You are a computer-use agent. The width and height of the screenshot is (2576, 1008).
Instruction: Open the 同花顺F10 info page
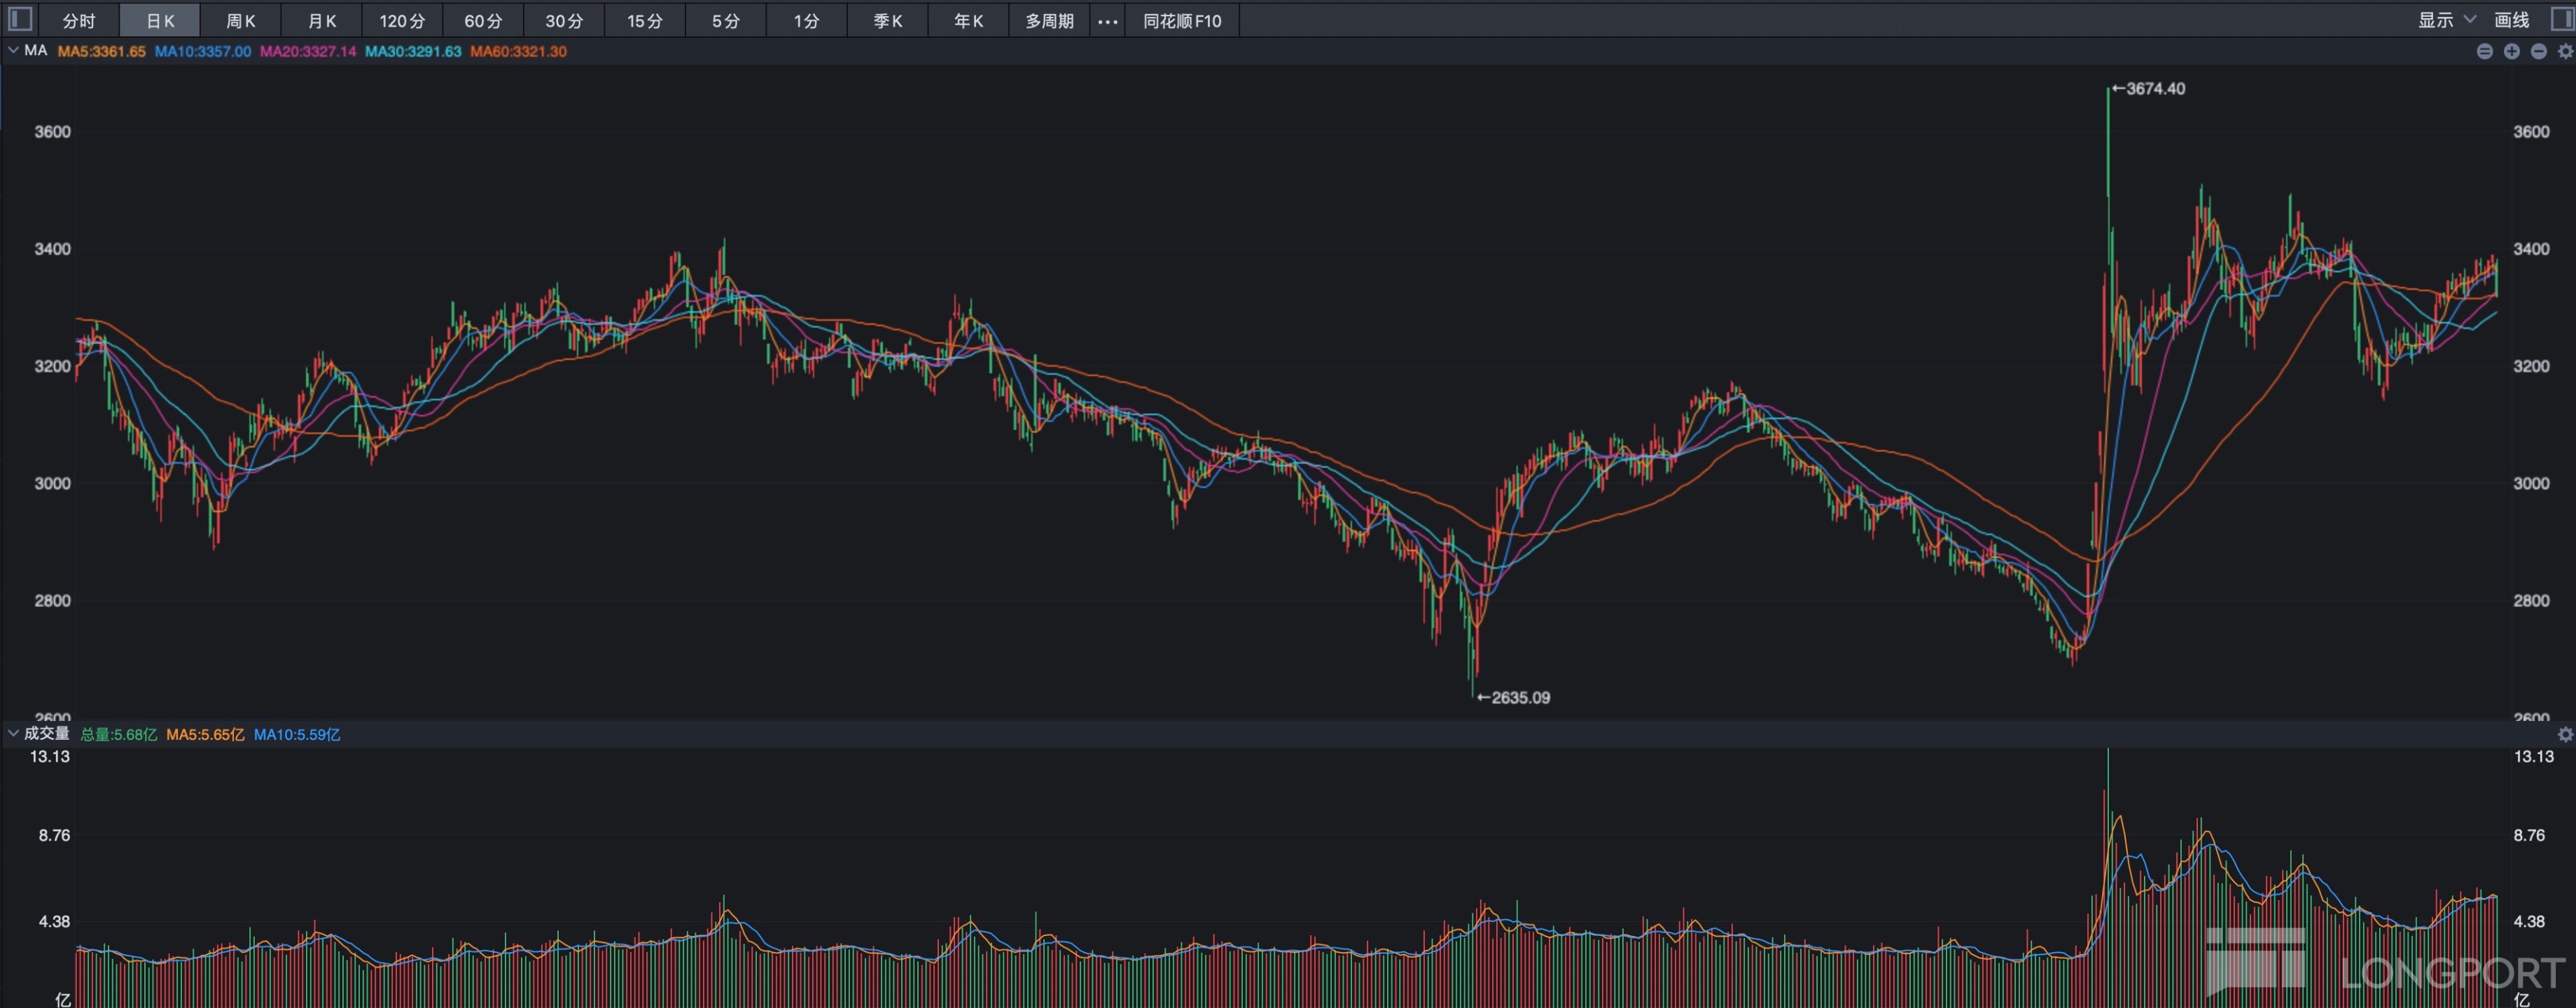pyautogui.click(x=1182, y=21)
